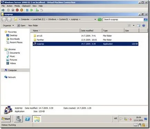Toggle the preview pane button
The height and width of the screenshot is (129, 150).
click(x=138, y=25)
